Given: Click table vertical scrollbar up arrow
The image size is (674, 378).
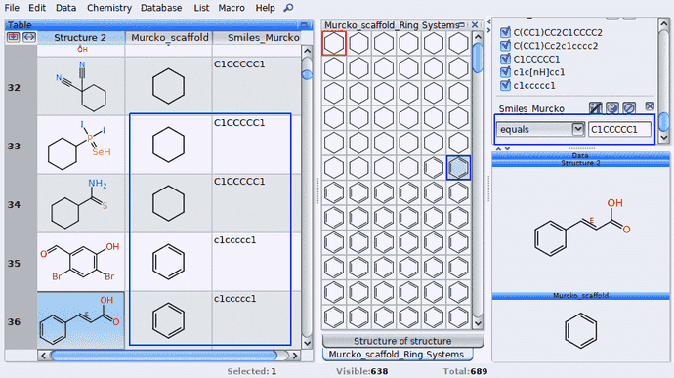Looking at the screenshot, I should pyautogui.click(x=307, y=51).
